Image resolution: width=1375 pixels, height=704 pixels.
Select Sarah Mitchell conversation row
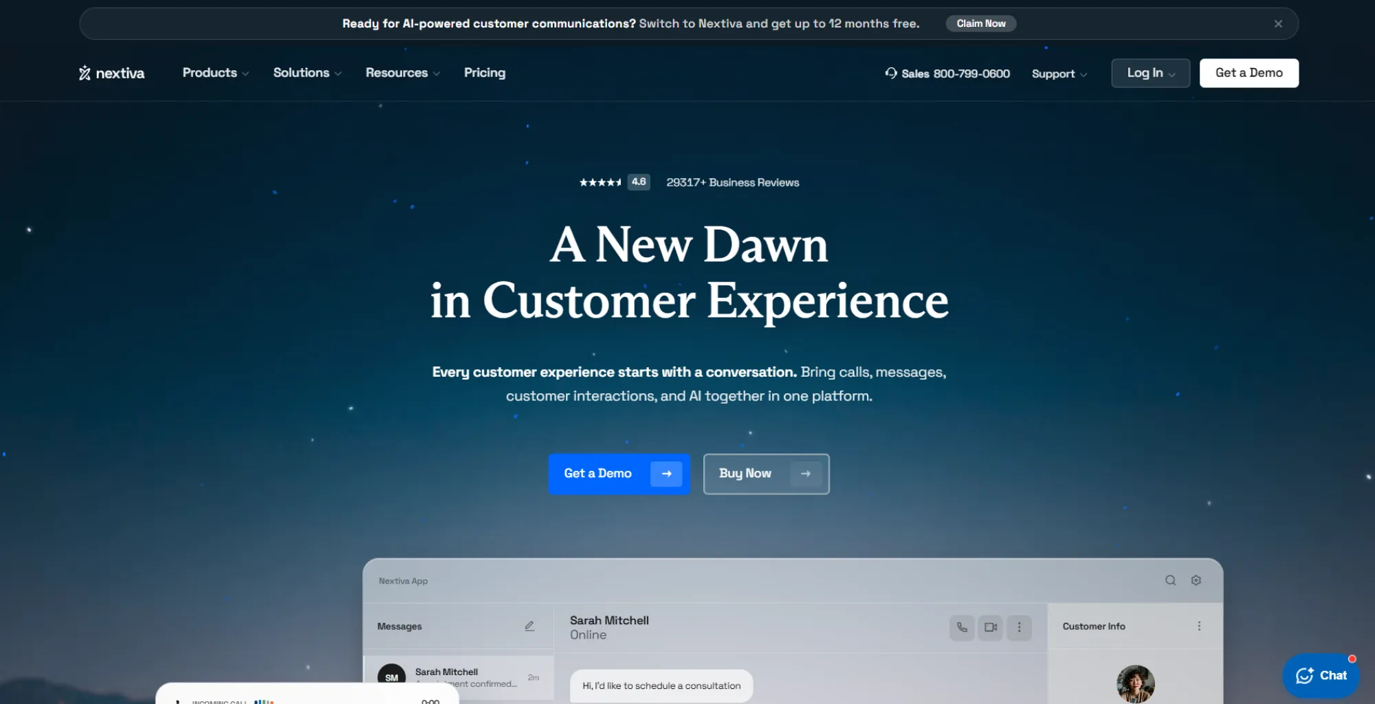[458, 677]
